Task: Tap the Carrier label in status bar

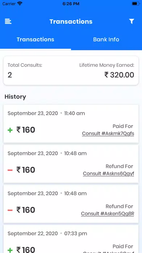Action: (9, 4)
